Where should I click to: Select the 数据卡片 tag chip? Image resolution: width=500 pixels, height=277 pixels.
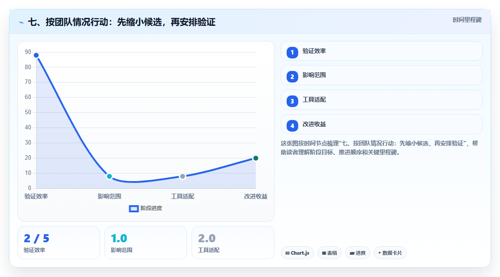[x=390, y=253]
